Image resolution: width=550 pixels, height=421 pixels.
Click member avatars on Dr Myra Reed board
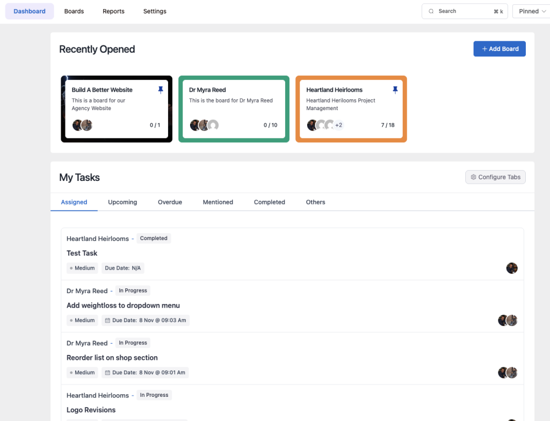(204, 125)
